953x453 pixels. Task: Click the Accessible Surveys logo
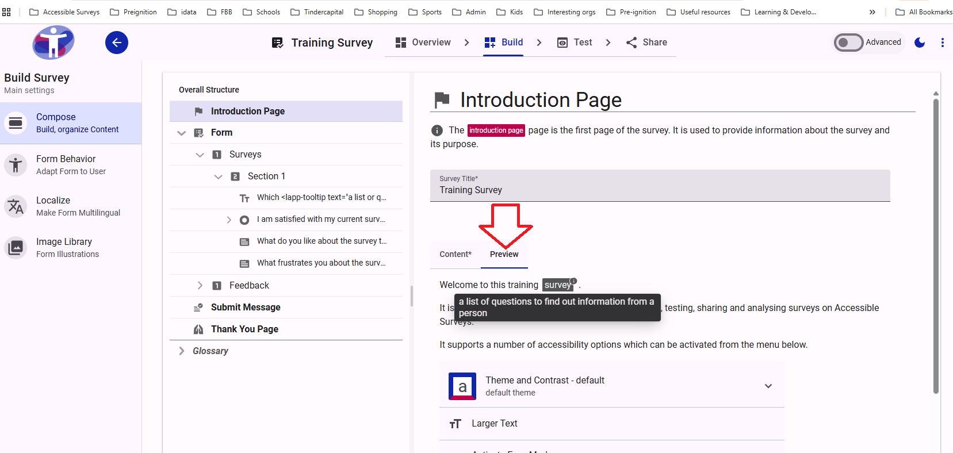click(53, 43)
